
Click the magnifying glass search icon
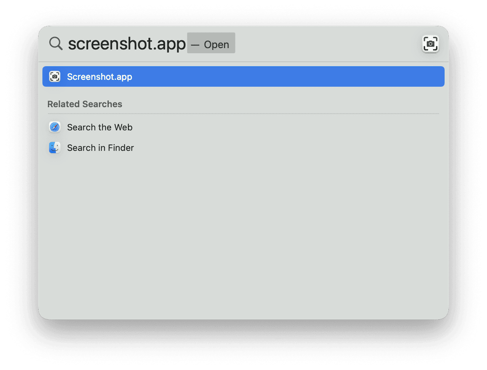[x=55, y=43]
